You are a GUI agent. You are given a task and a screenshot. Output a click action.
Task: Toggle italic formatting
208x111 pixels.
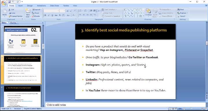(x=49, y=15)
